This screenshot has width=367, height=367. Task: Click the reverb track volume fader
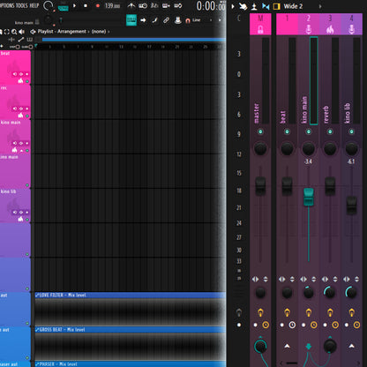(330, 185)
